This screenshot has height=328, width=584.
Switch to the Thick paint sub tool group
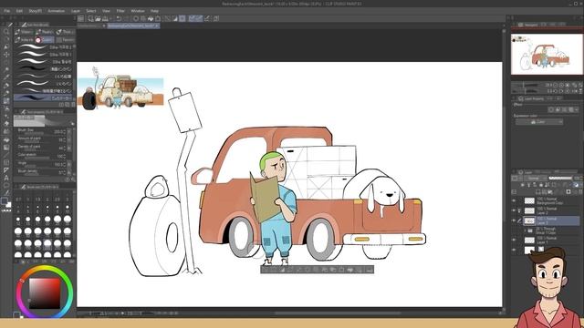pyautogui.click(x=66, y=33)
